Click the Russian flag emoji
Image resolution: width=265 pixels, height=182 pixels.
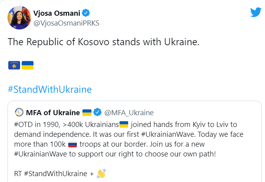pos(73,144)
